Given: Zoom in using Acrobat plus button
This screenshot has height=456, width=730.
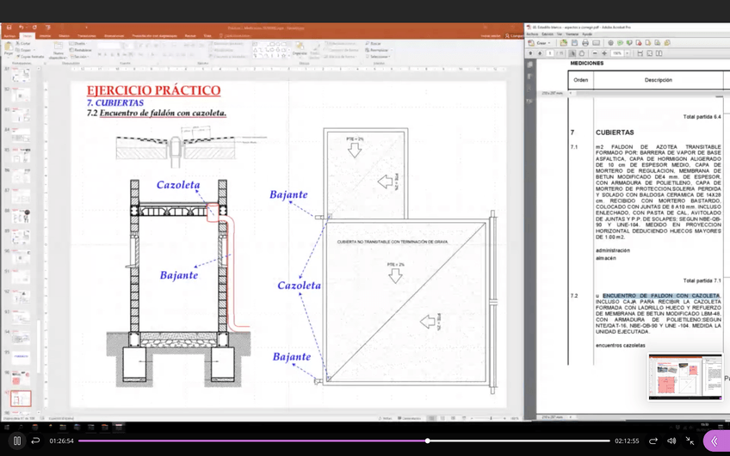Looking at the screenshot, I should (603, 53).
